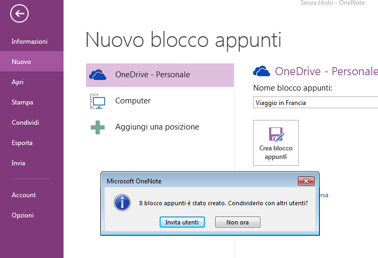The image size is (378, 258).
Task: Close the Microsoft OneNote dialog
Action: pos(306,181)
